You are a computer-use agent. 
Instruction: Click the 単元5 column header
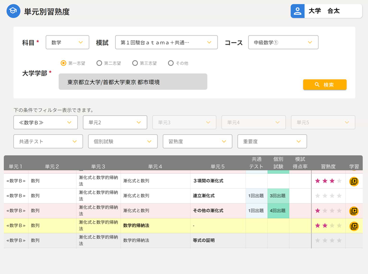pos(217,167)
